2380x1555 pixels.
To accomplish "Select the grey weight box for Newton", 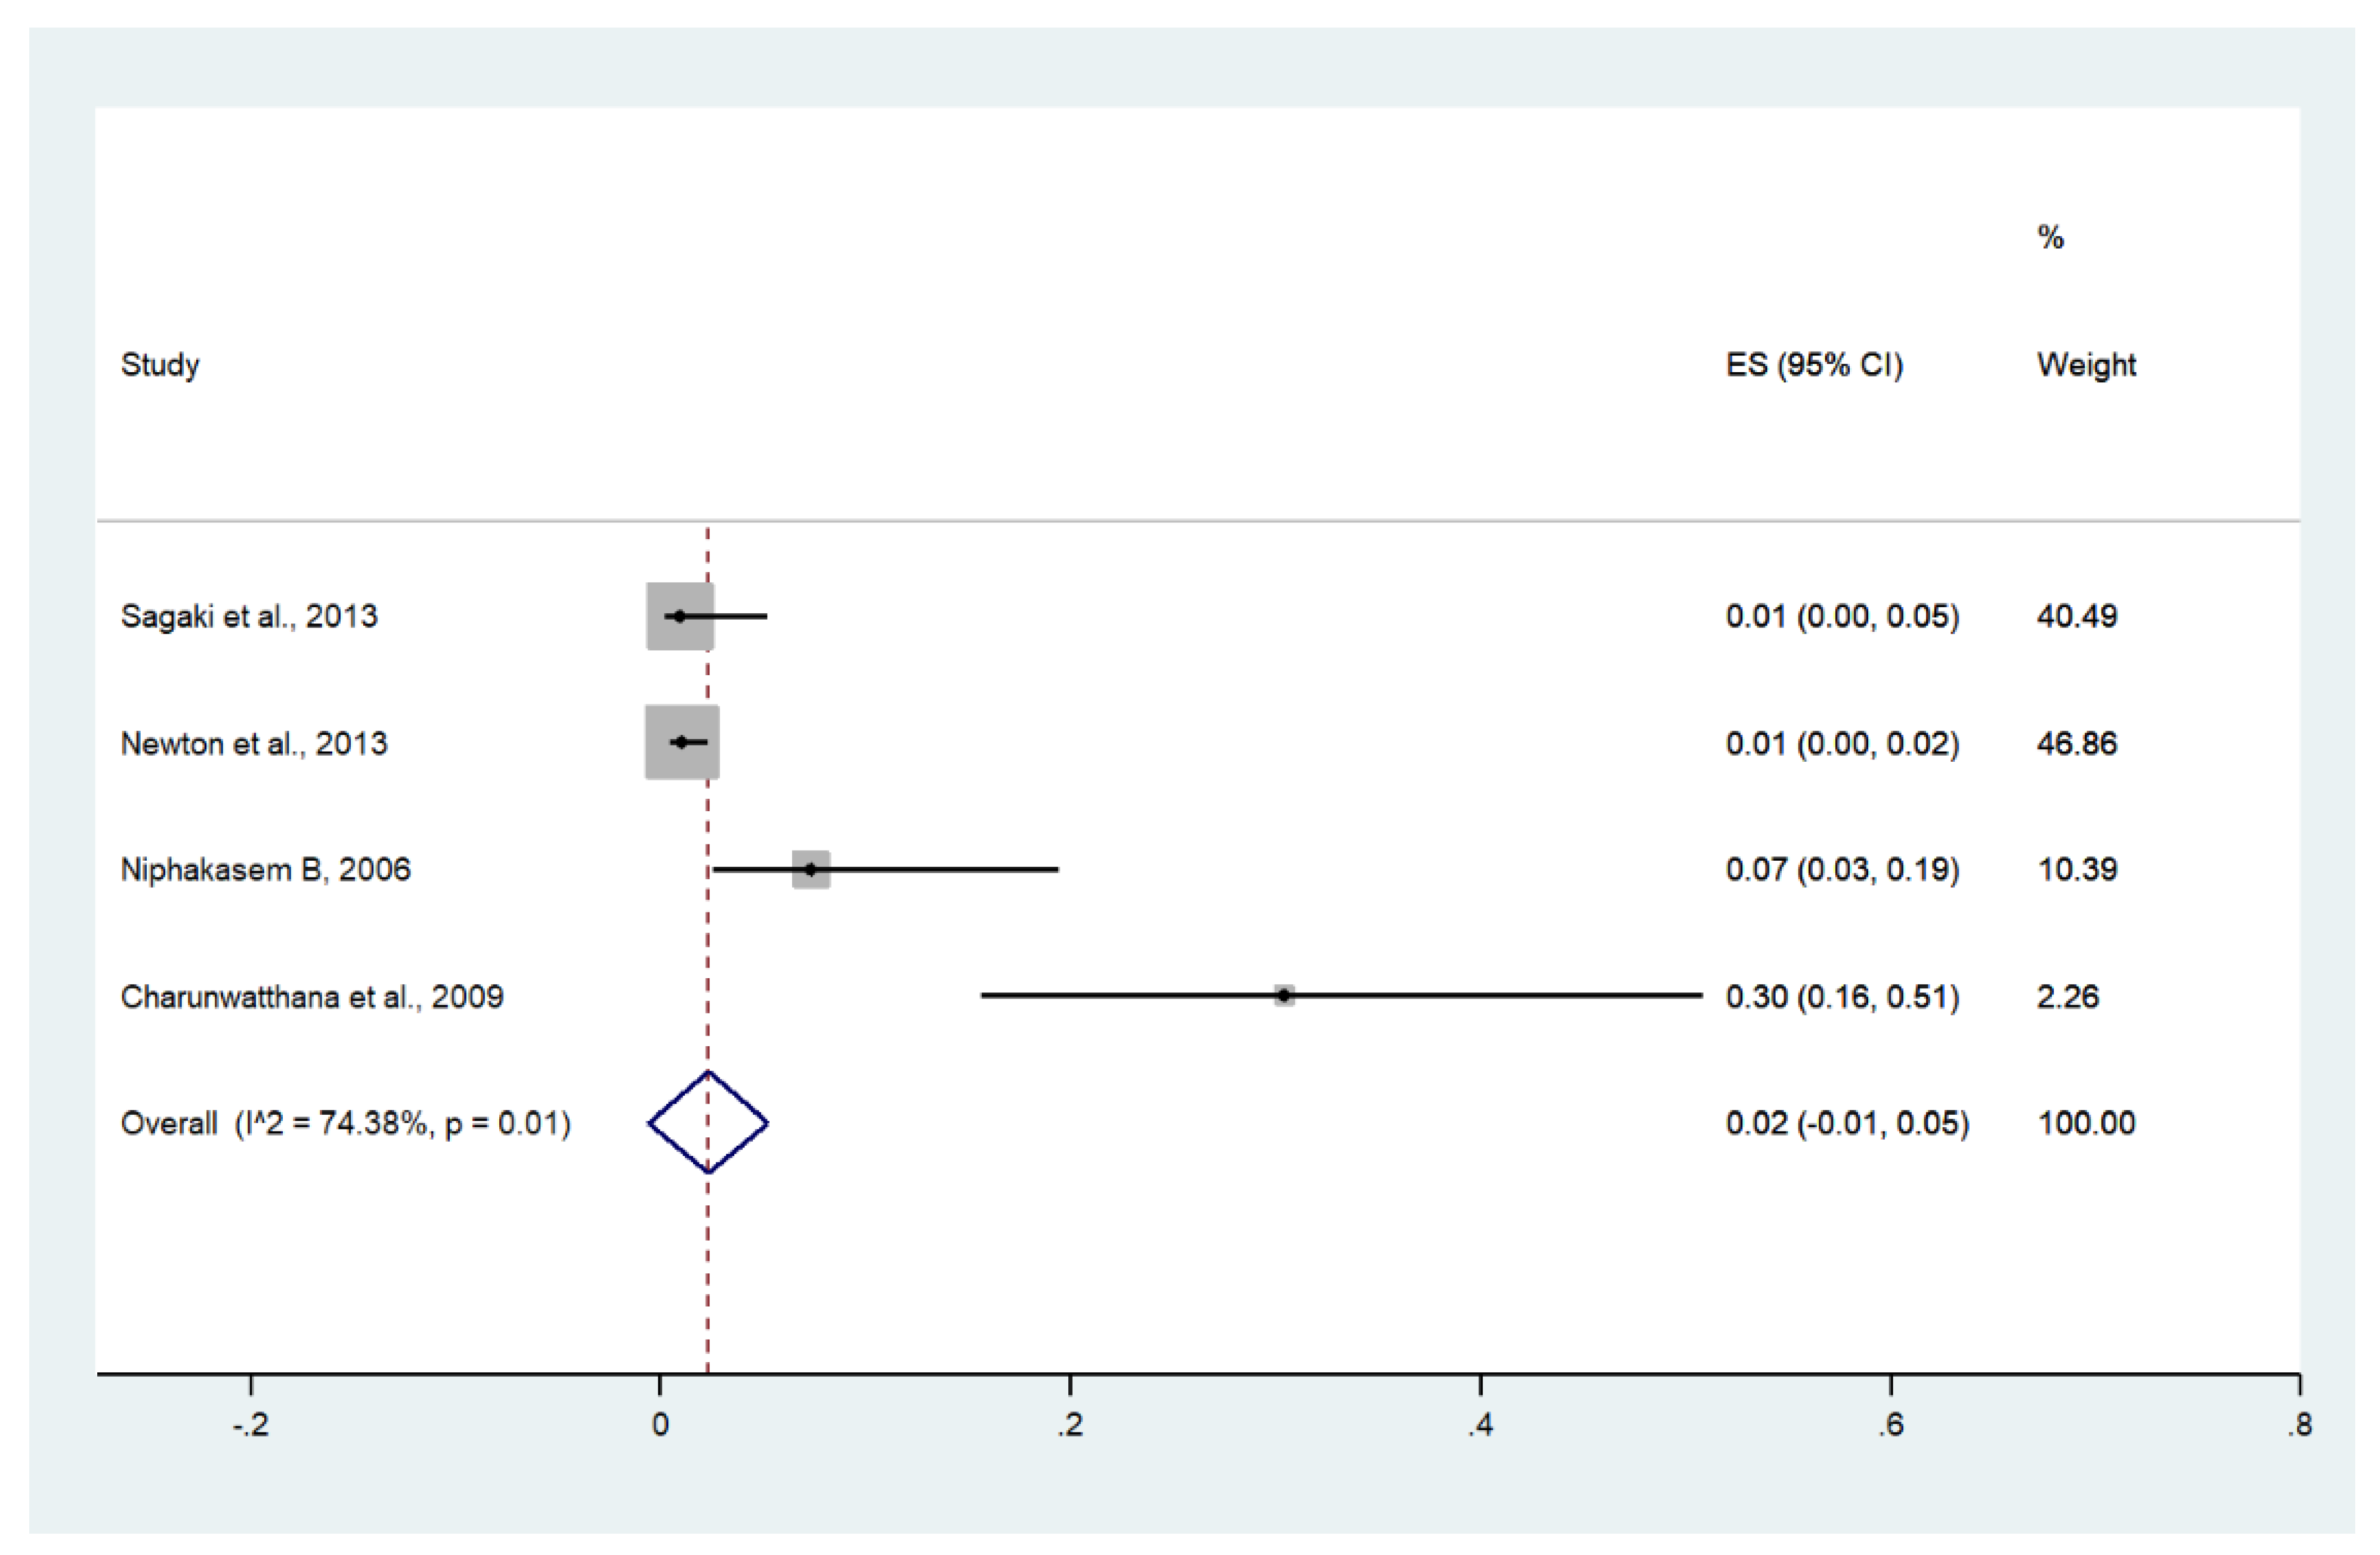I will tap(682, 742).
